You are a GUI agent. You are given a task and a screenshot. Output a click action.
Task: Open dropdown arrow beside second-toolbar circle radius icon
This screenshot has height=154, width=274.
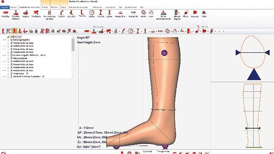[134, 31]
